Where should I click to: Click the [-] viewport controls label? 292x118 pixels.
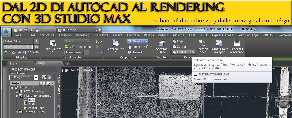(64, 70)
